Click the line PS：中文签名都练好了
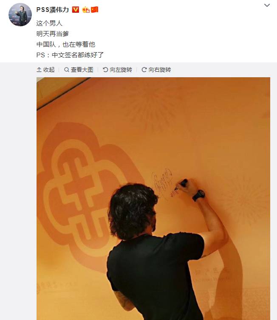The width and height of the screenshot is (277, 320). click(x=70, y=55)
